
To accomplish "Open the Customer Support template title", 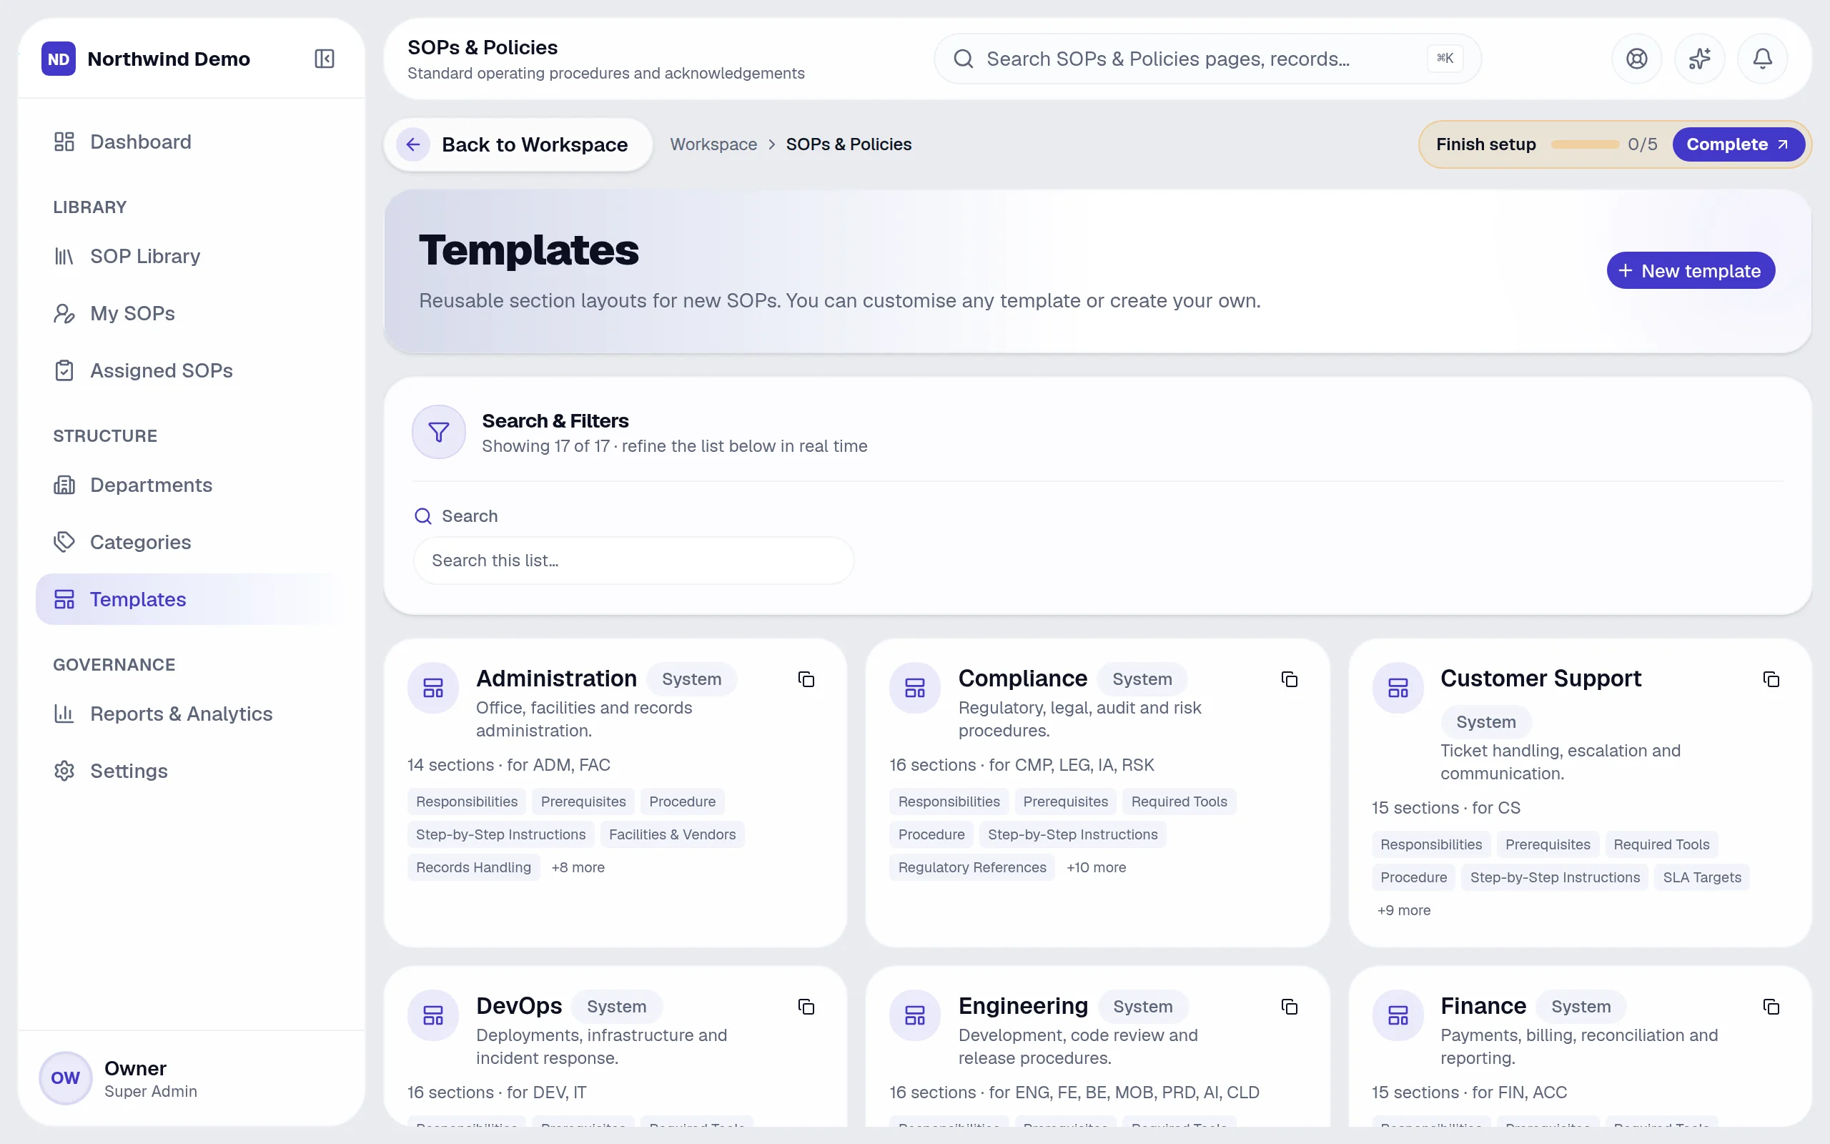I will (x=1540, y=679).
